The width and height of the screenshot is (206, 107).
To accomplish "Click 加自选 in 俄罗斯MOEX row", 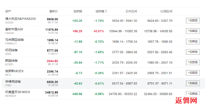I will point(193,73).
